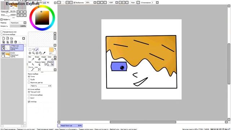
Task: Hide the vector layer eye icon
Action: tap(3, 46)
